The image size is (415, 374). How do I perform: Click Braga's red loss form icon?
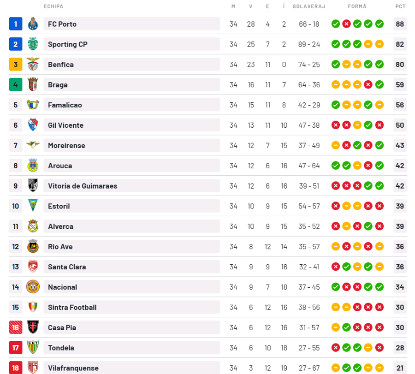click(368, 84)
